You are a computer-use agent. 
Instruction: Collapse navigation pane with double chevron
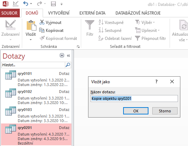tap(68, 56)
